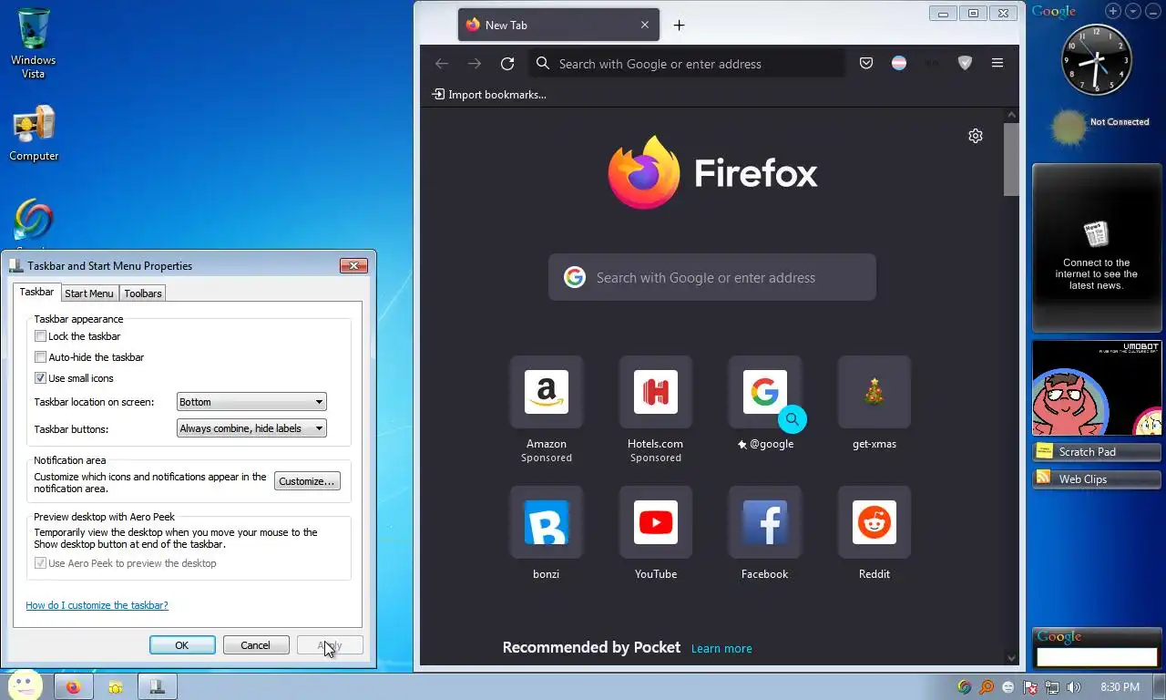This screenshot has width=1166, height=700.
Task: Open Taskbar buttons combo box
Action: pyautogui.click(x=251, y=428)
